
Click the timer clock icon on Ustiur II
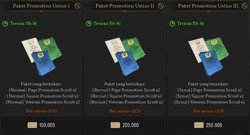pyautogui.click(x=89, y=24)
